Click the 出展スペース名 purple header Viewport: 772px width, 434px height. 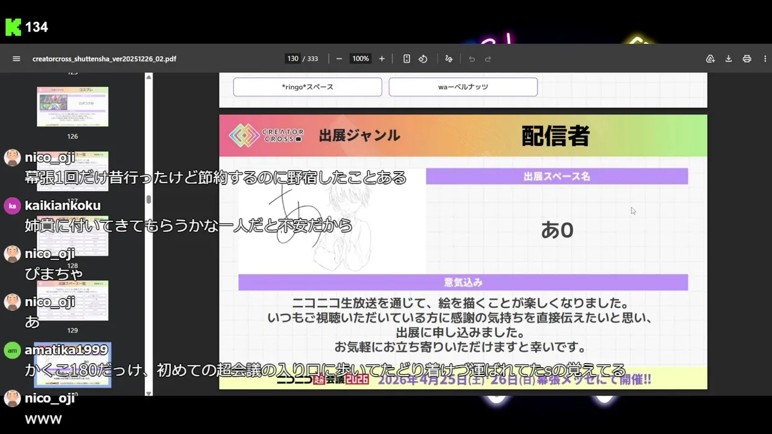(x=557, y=176)
